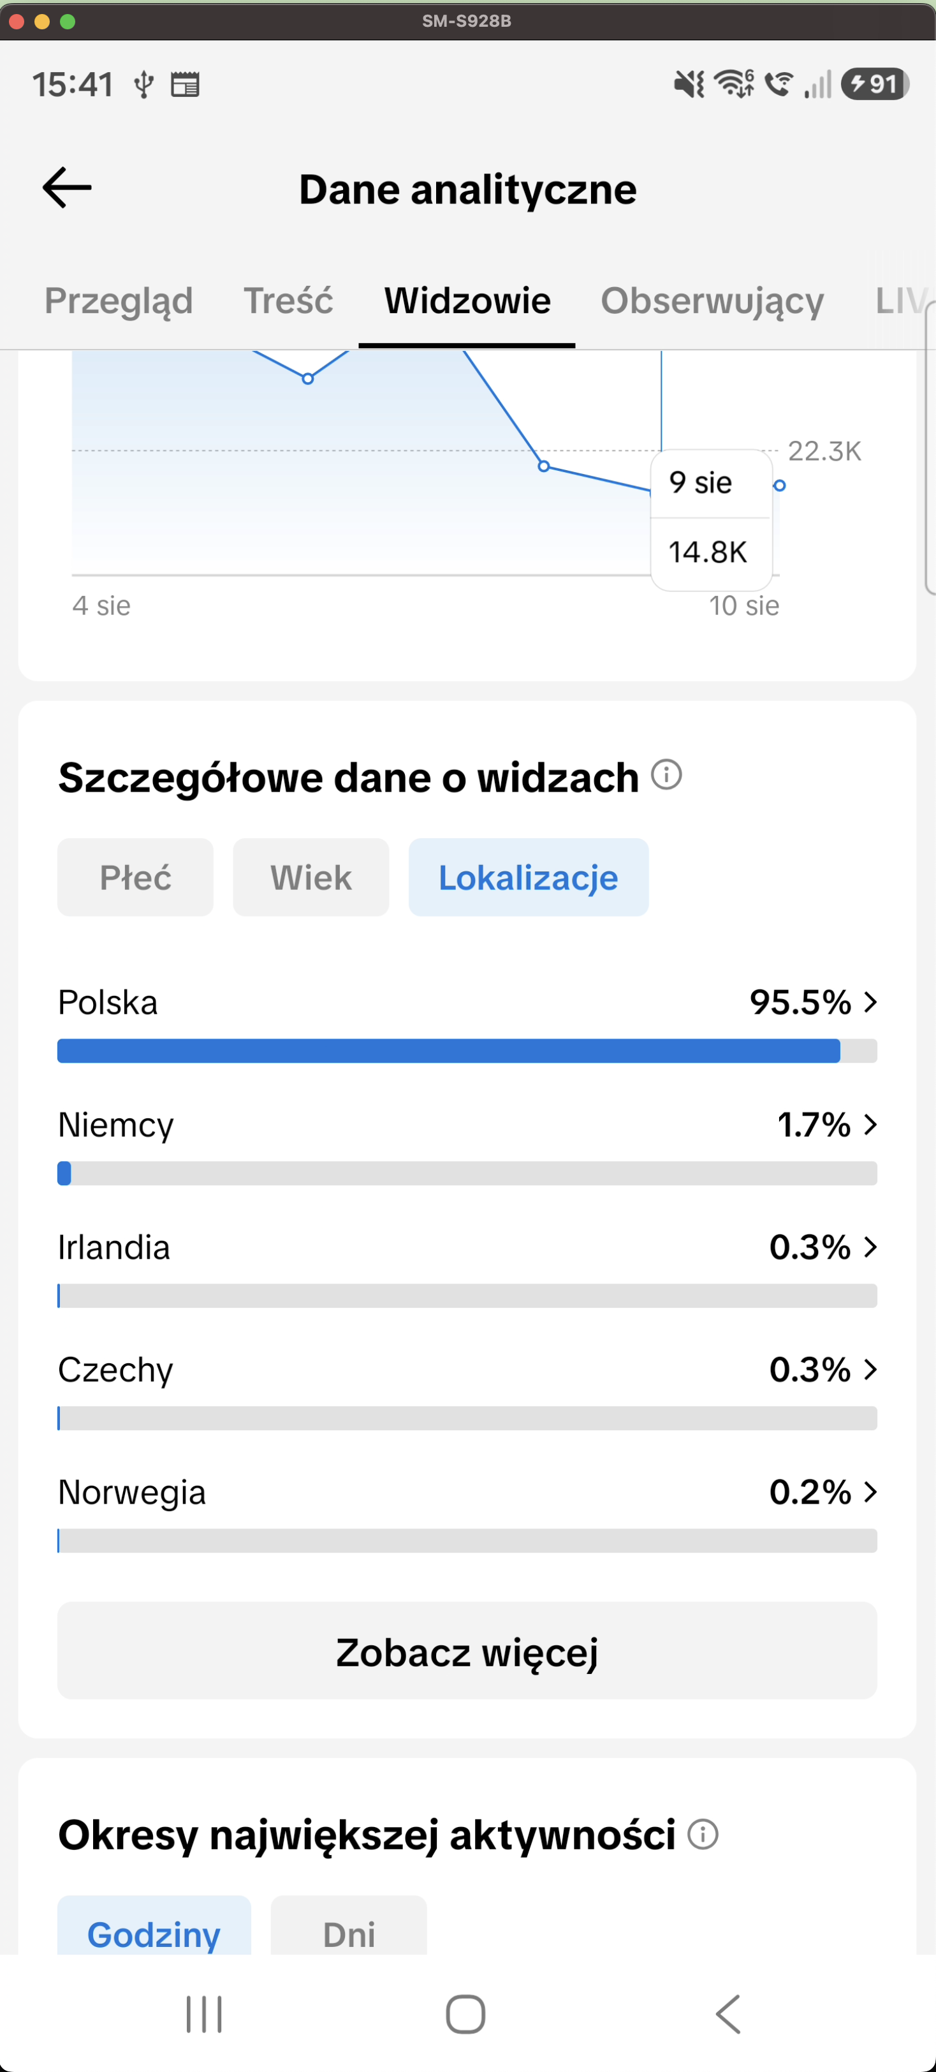Select the Wiek filter chip

[x=311, y=878]
